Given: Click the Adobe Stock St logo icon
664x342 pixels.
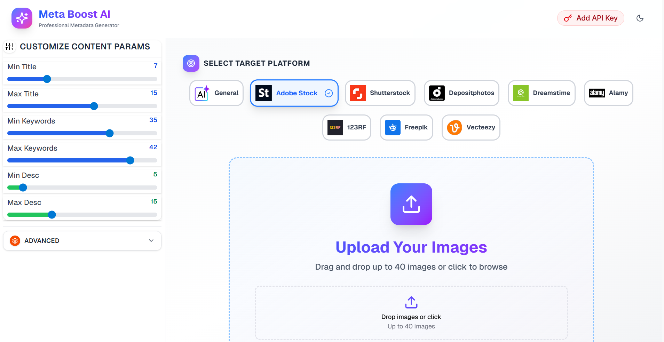Looking at the screenshot, I should [263, 93].
